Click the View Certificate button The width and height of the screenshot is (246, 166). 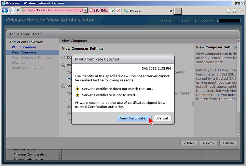(x=134, y=118)
